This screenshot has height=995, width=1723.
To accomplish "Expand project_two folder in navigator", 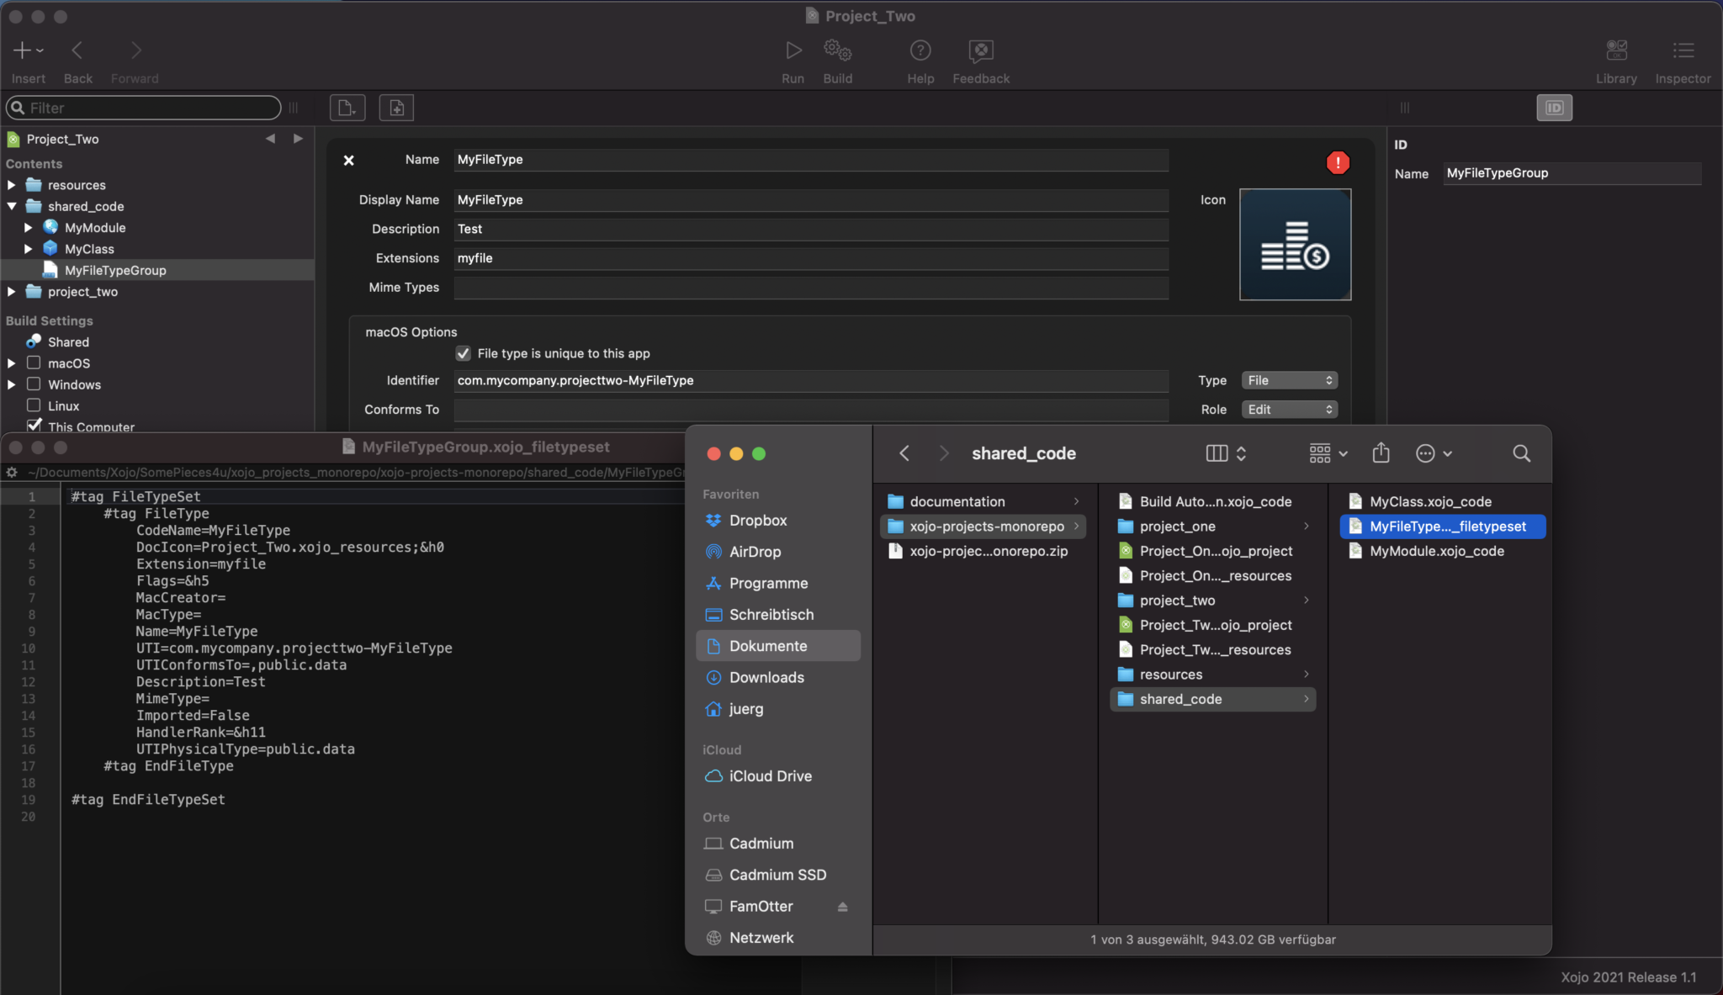I will point(12,292).
